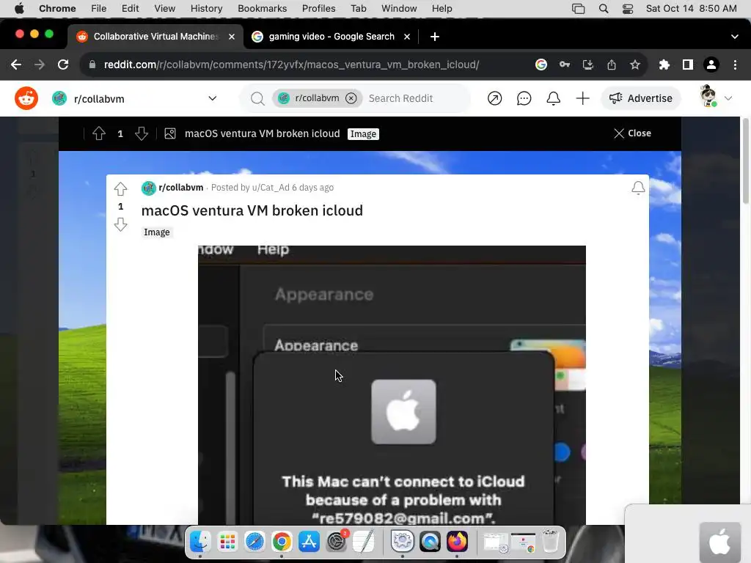Click the share page icon

612,65
